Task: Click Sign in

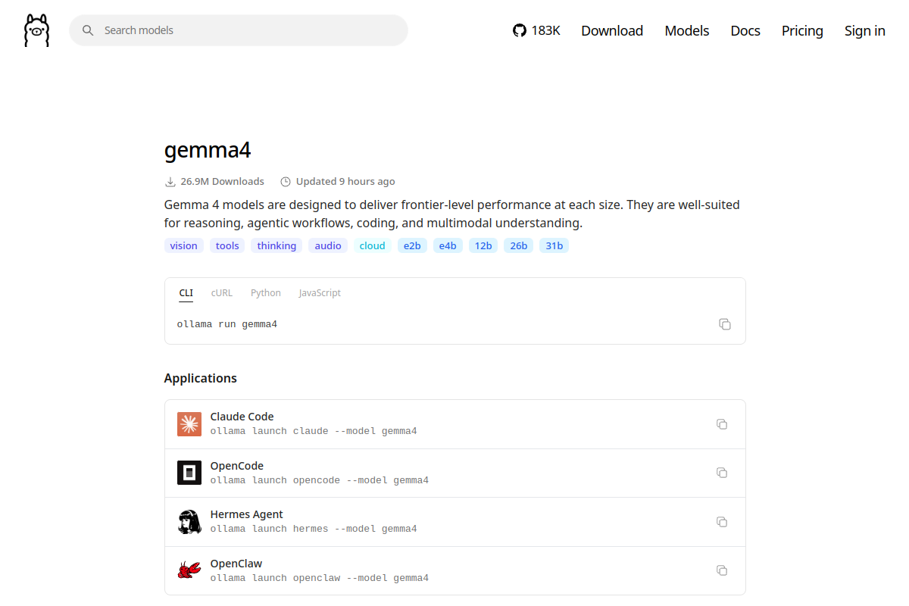Action: coord(865,30)
